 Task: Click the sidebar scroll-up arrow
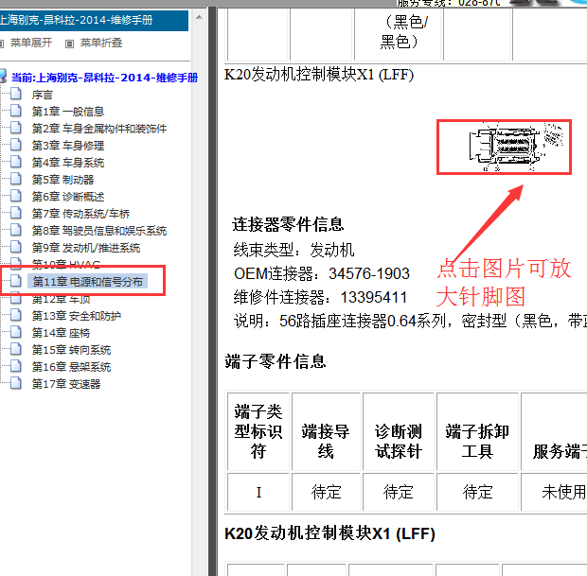click(x=199, y=17)
